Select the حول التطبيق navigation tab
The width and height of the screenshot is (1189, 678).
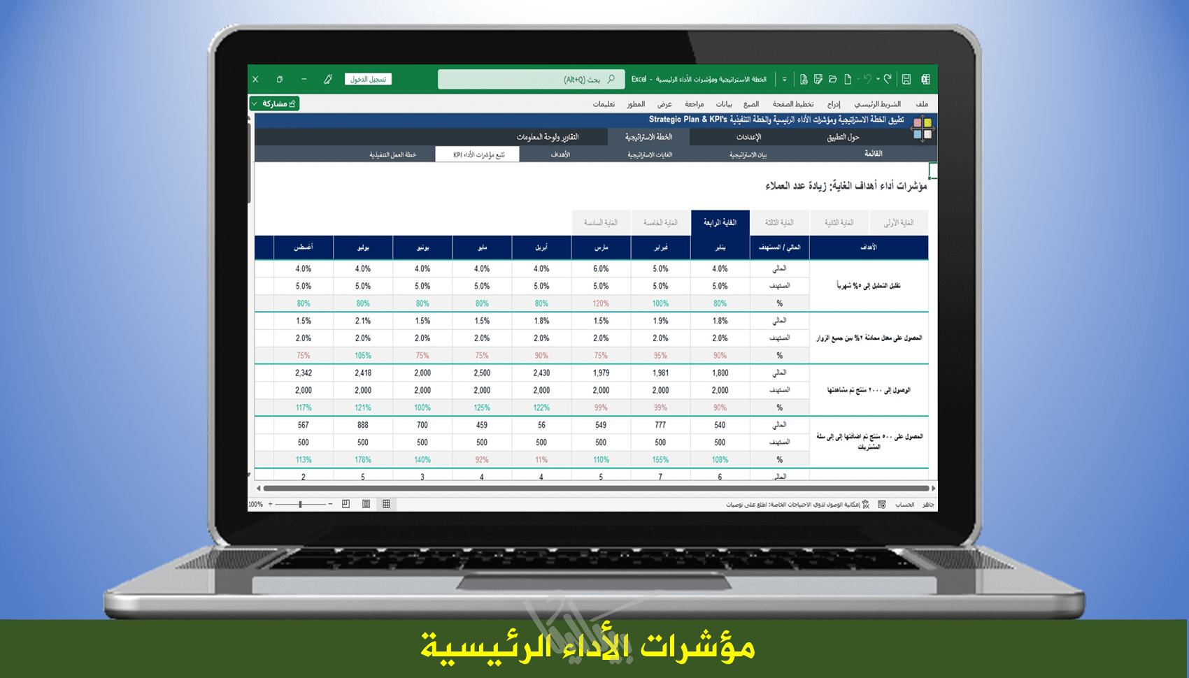click(x=843, y=137)
